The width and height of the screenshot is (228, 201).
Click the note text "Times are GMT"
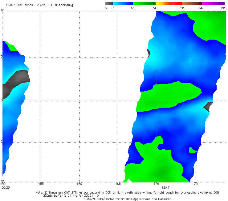(59, 193)
